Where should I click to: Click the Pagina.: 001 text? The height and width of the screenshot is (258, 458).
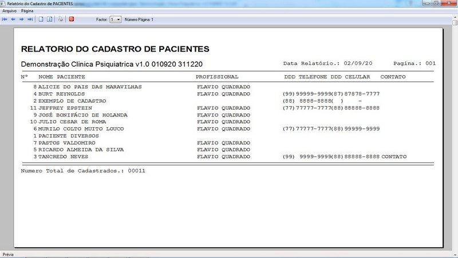(414, 63)
